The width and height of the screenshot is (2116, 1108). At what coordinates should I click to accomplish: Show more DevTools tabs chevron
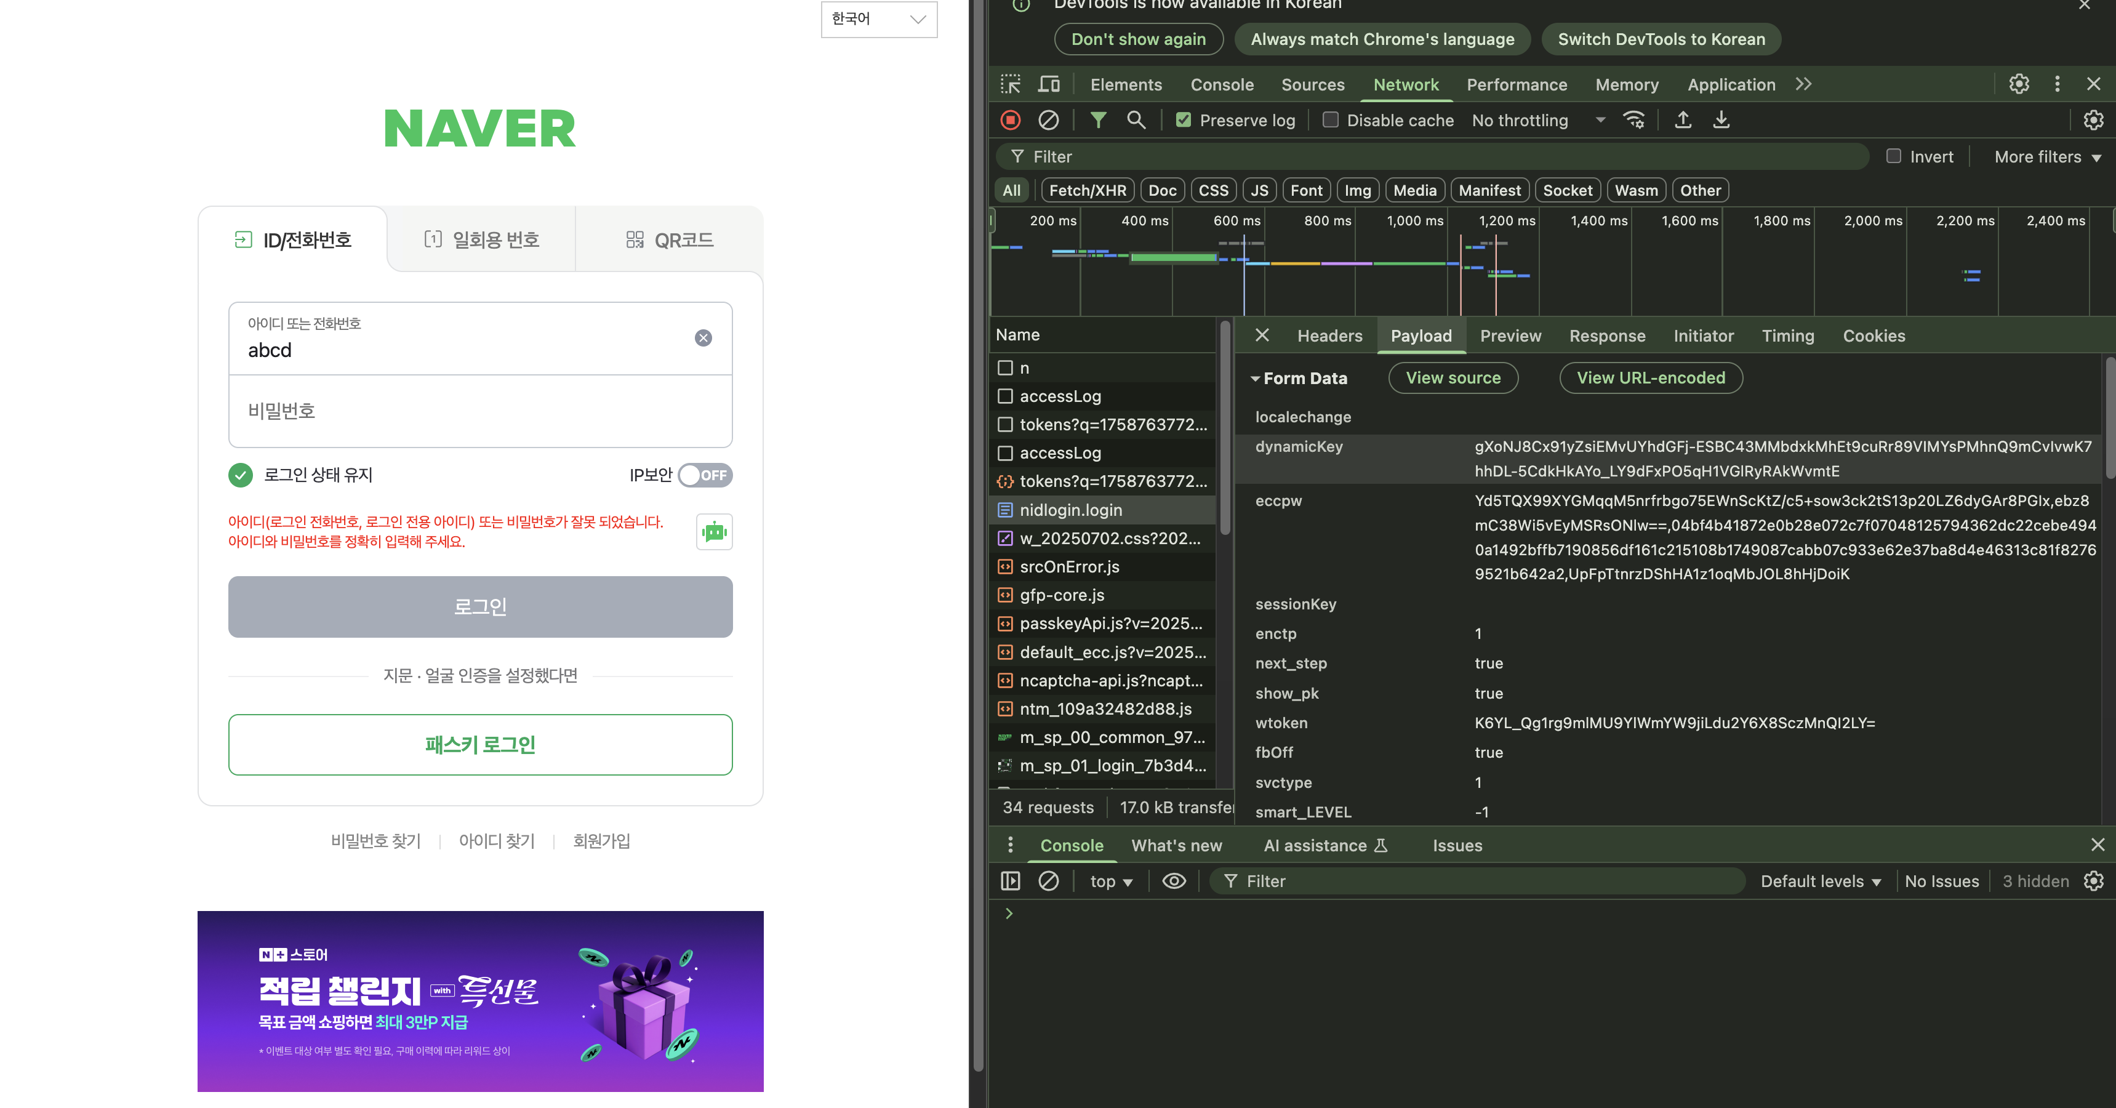[x=1803, y=84]
